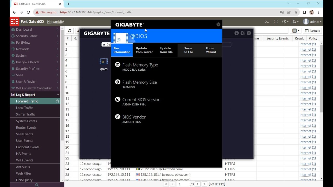Click the FortiGate logo icon

pos(14,22)
